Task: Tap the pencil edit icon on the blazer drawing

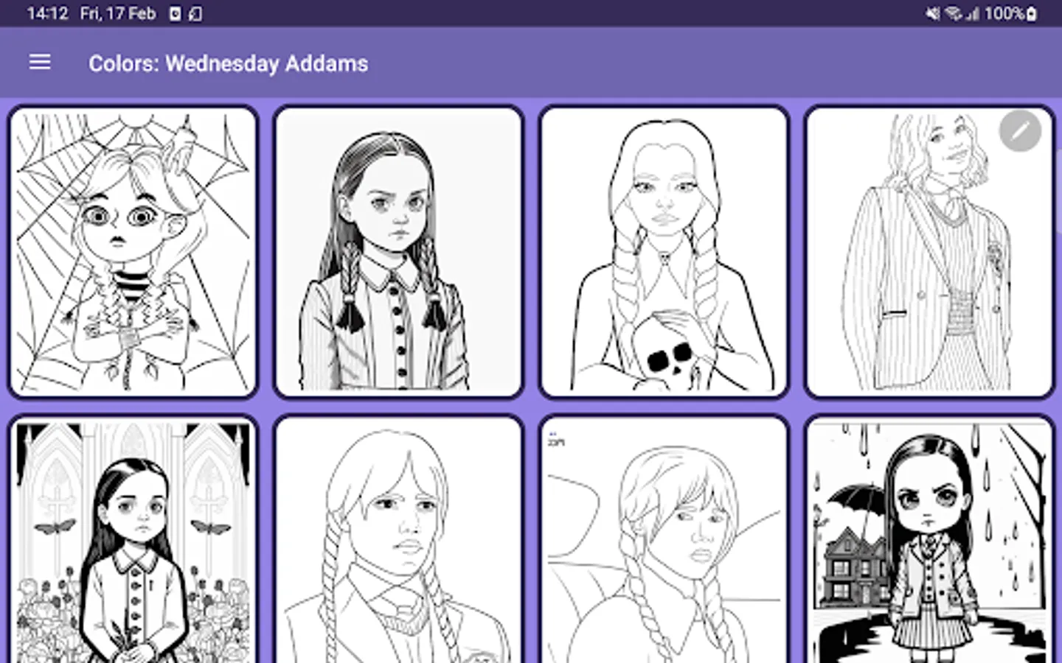Action: click(x=1020, y=131)
